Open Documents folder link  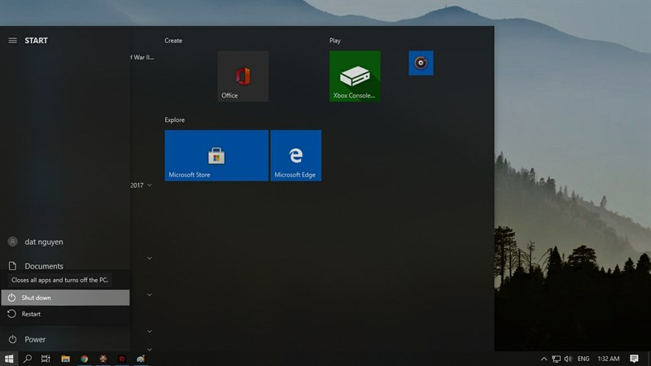[x=65, y=266]
